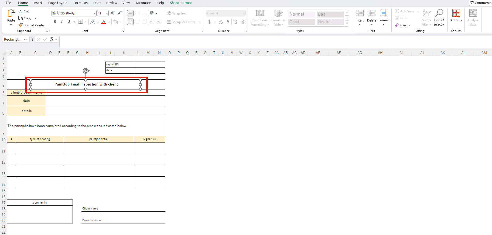Click the Comments button
Viewport: 492px width, 235px height.
[481, 3]
